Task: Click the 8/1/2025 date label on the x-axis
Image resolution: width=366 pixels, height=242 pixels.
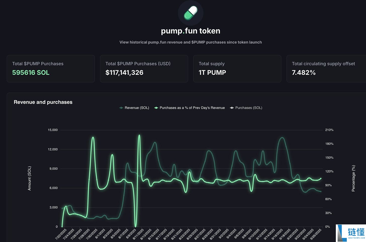Action: (100, 233)
